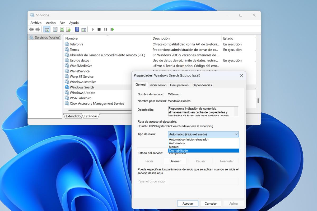Sort services by Nombre column header
The image size is (317, 211).
coord(107,38)
